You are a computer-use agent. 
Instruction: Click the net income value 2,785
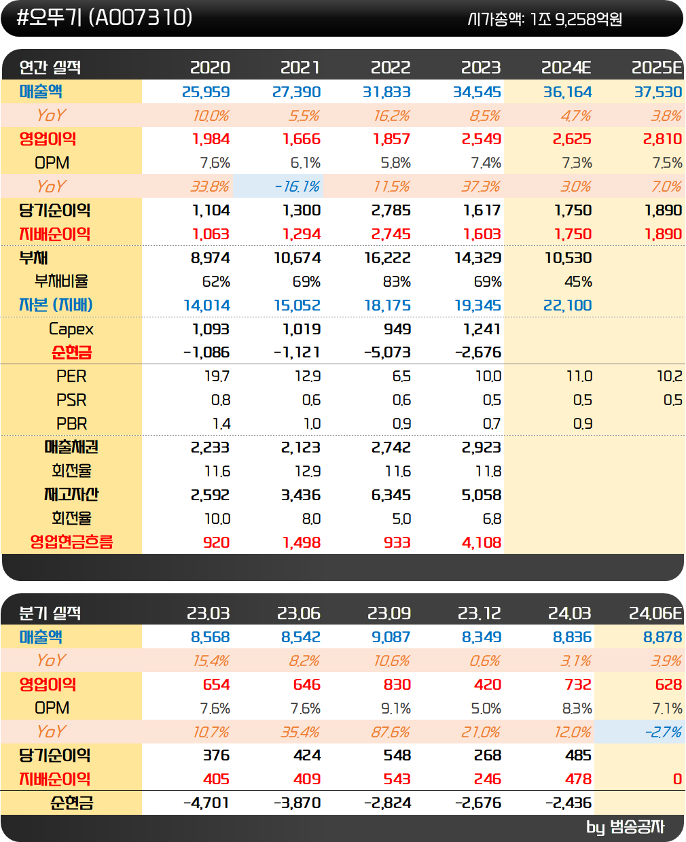tap(391, 210)
